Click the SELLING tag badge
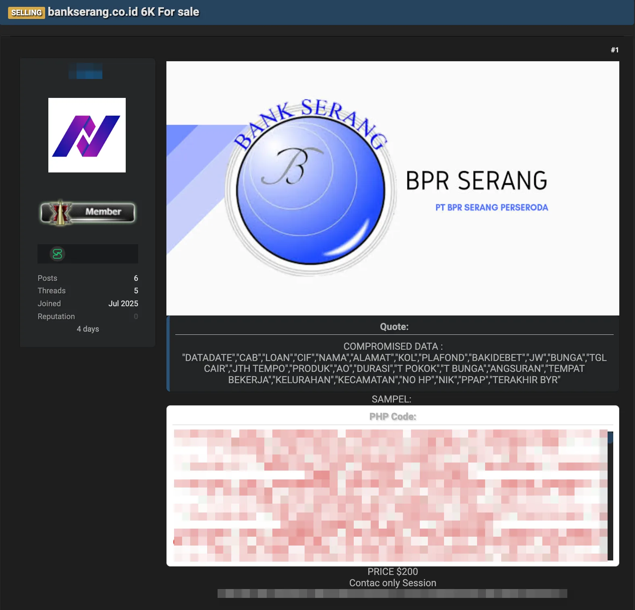The height and width of the screenshot is (610, 635). (x=27, y=12)
